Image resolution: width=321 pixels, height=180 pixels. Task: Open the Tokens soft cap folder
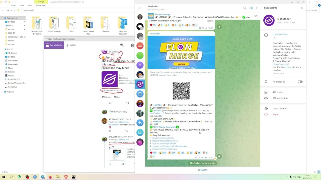pos(54,25)
